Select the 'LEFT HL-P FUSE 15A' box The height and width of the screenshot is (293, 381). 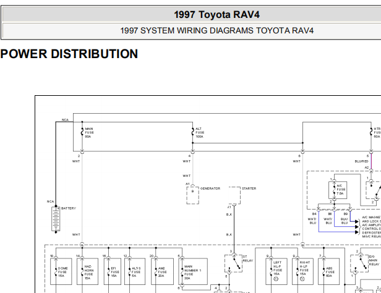click(x=276, y=271)
